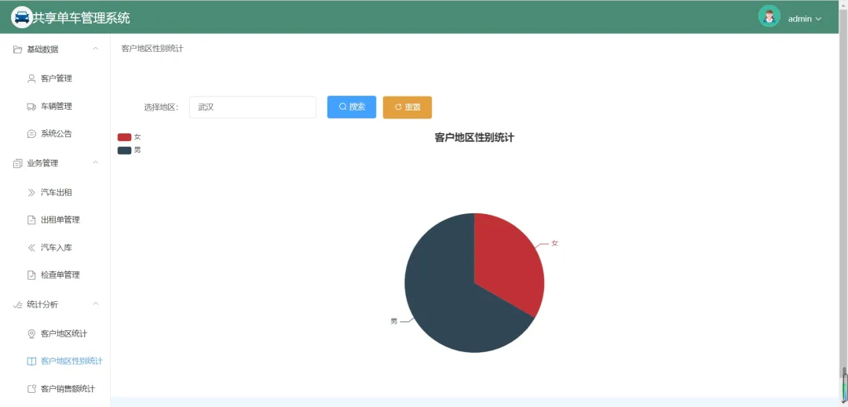Collapse the 业务管理 menu chevron
This screenshot has width=848, height=407.
point(96,162)
